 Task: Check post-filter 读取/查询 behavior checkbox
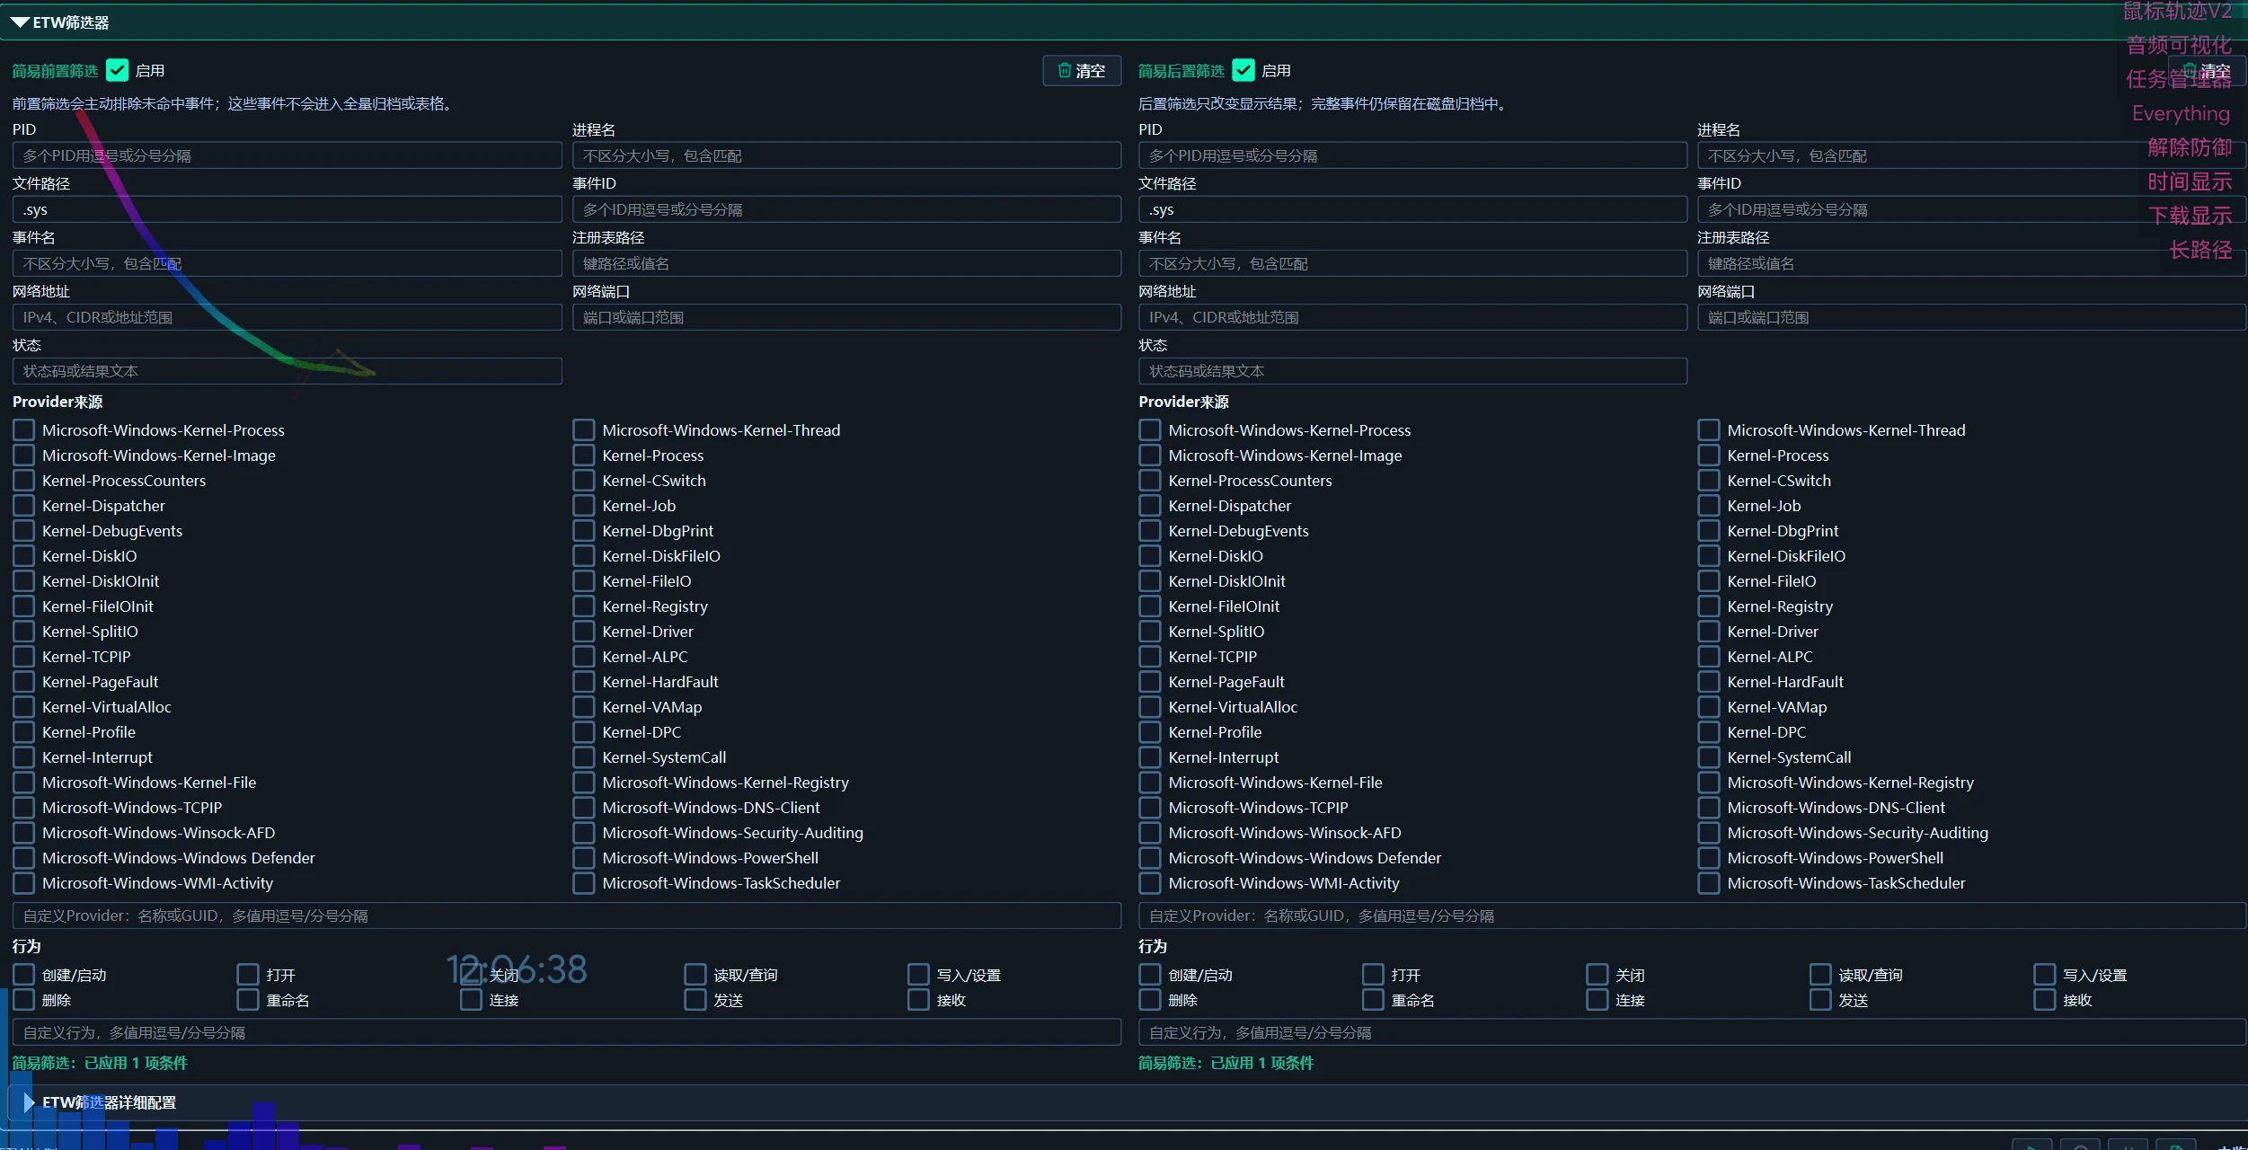(x=1821, y=975)
